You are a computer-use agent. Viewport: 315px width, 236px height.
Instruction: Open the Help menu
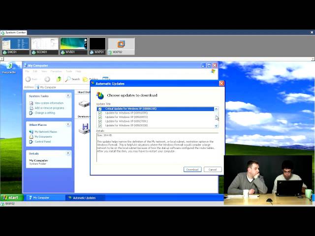78,71
